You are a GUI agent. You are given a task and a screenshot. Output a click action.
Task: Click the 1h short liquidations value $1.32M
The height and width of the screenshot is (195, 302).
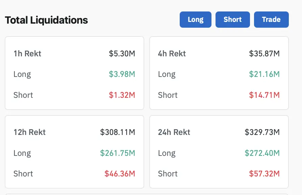point(122,95)
